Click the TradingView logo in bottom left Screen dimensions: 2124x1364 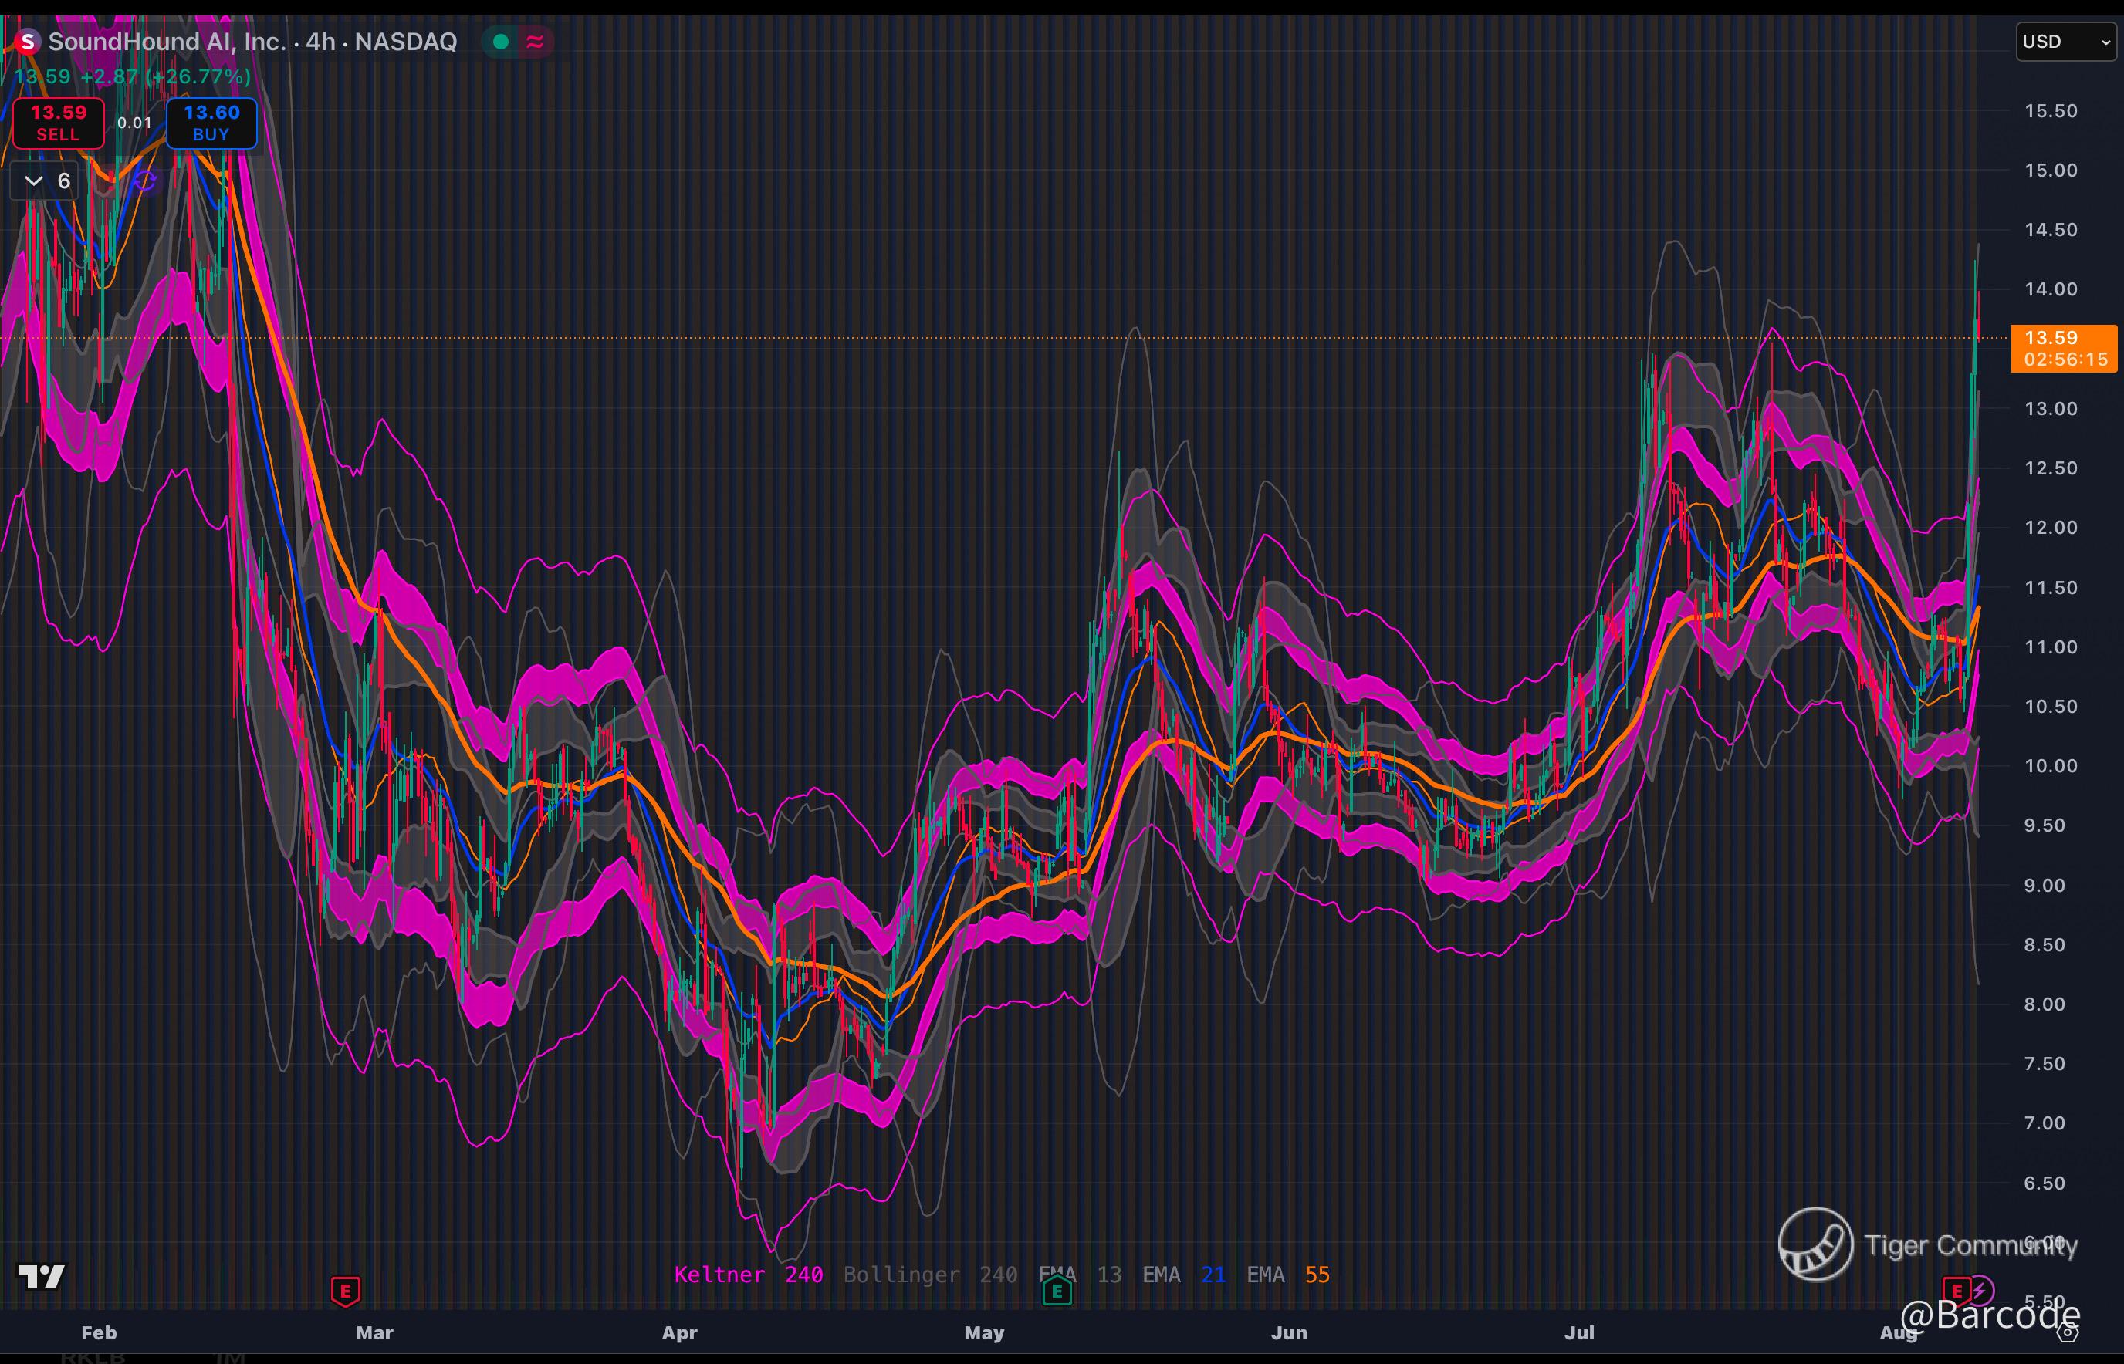[42, 1276]
